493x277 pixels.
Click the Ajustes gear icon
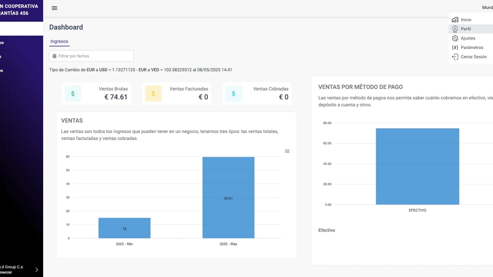455,38
